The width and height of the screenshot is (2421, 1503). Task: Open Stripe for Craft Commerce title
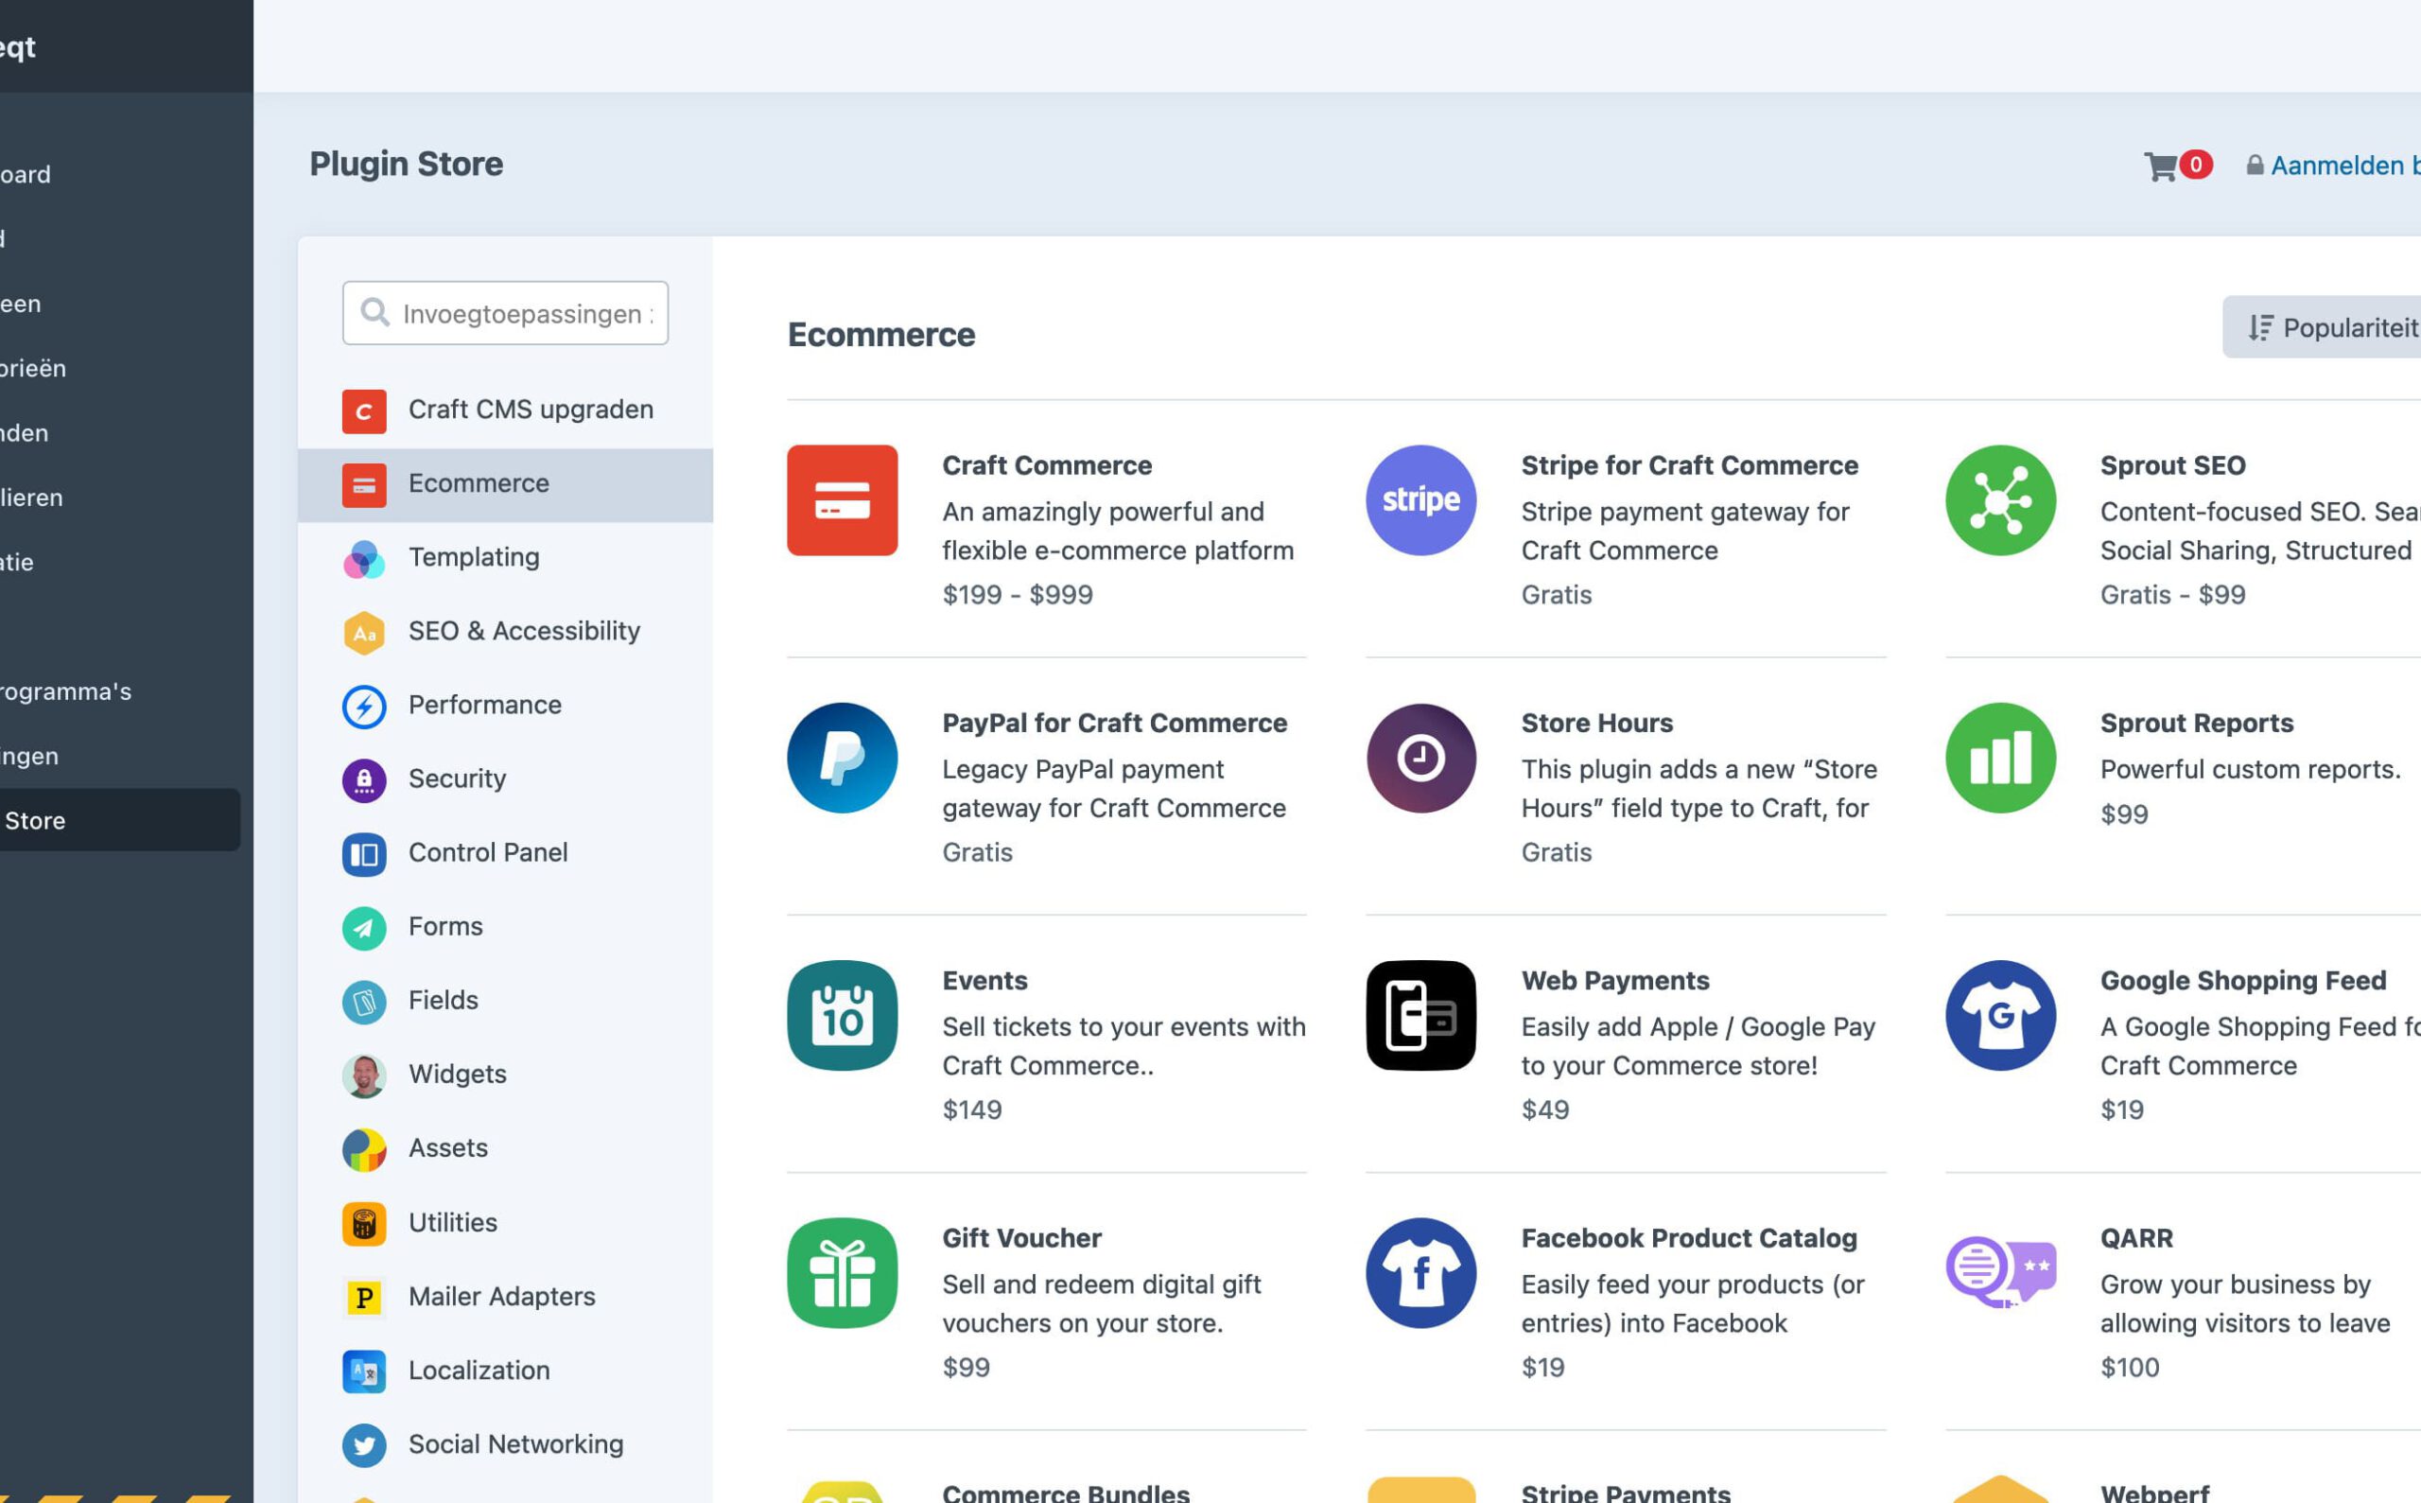pyautogui.click(x=1690, y=466)
